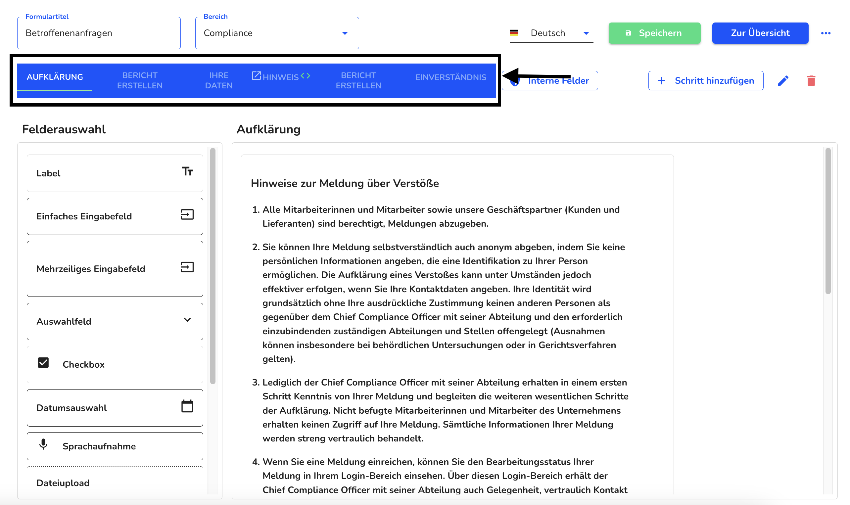Click the plus icon in Schritt hinzufügen
This screenshot has width=850, height=505.
tap(661, 81)
